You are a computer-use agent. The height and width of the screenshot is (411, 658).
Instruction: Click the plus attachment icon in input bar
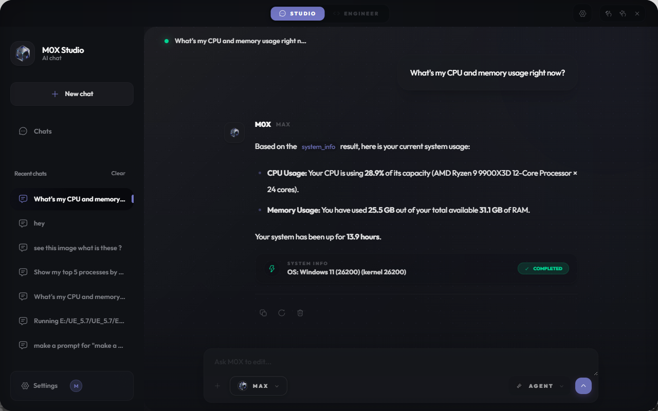[x=217, y=386]
